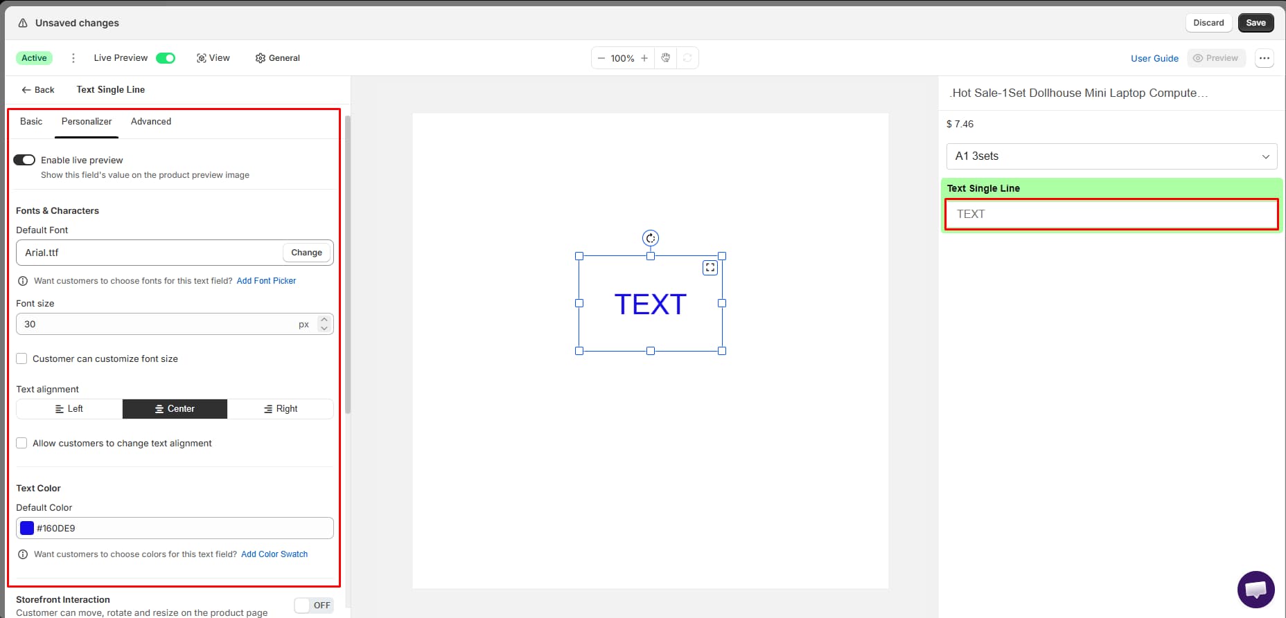Viewport: 1286px width, 618px height.
Task: Click the fit-to-frame icon in text box
Action: (710, 267)
